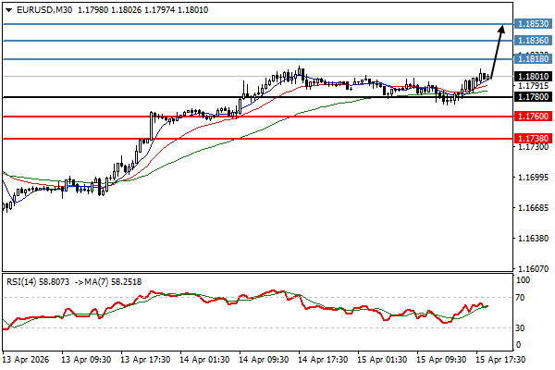
Task: Select the 13 Apr 2026 date marker
Action: 28,357
